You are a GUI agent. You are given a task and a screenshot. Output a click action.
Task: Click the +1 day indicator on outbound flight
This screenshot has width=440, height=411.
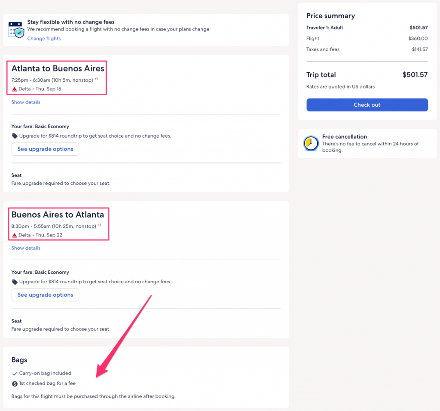point(97,79)
